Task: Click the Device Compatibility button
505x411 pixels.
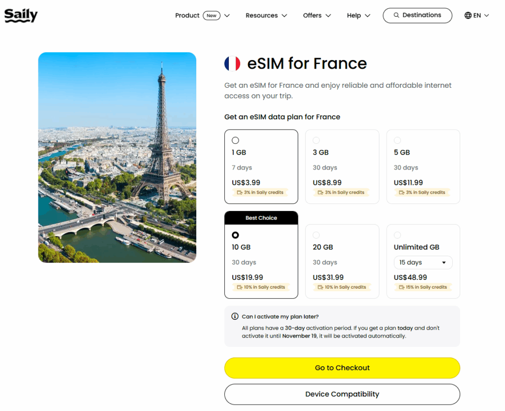Action: pyautogui.click(x=342, y=394)
